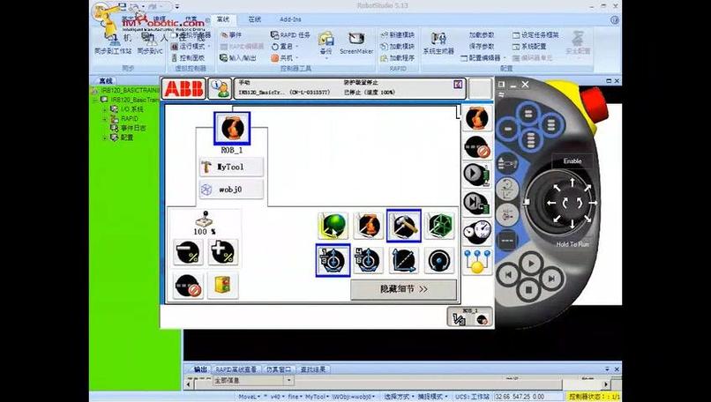
Task: Click RAPID Tasks (RAPID 任务) in ribbon
Action: [290, 35]
